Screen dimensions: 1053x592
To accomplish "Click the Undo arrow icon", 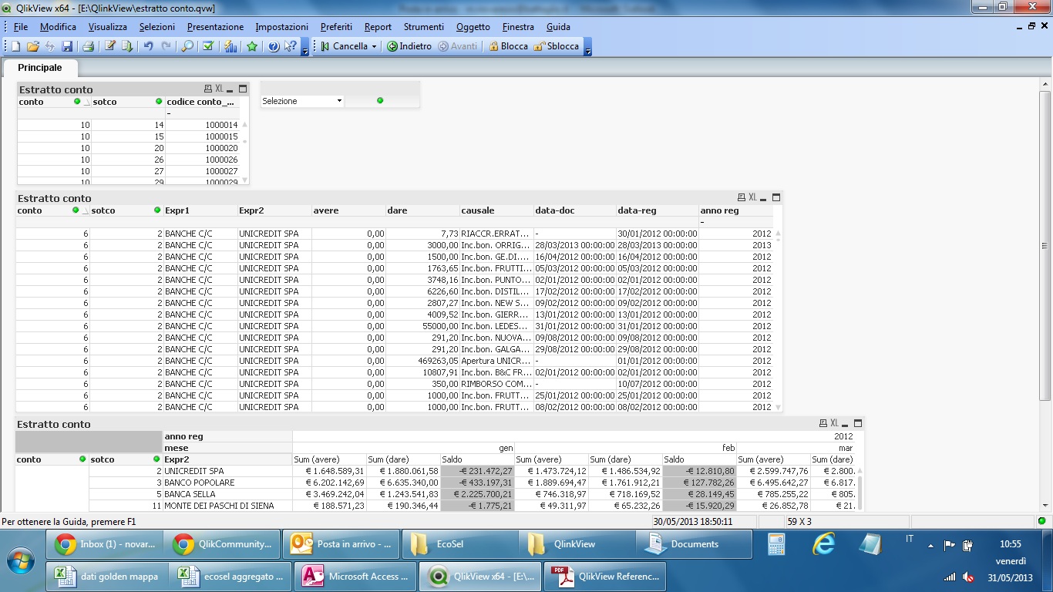I will pyautogui.click(x=149, y=46).
